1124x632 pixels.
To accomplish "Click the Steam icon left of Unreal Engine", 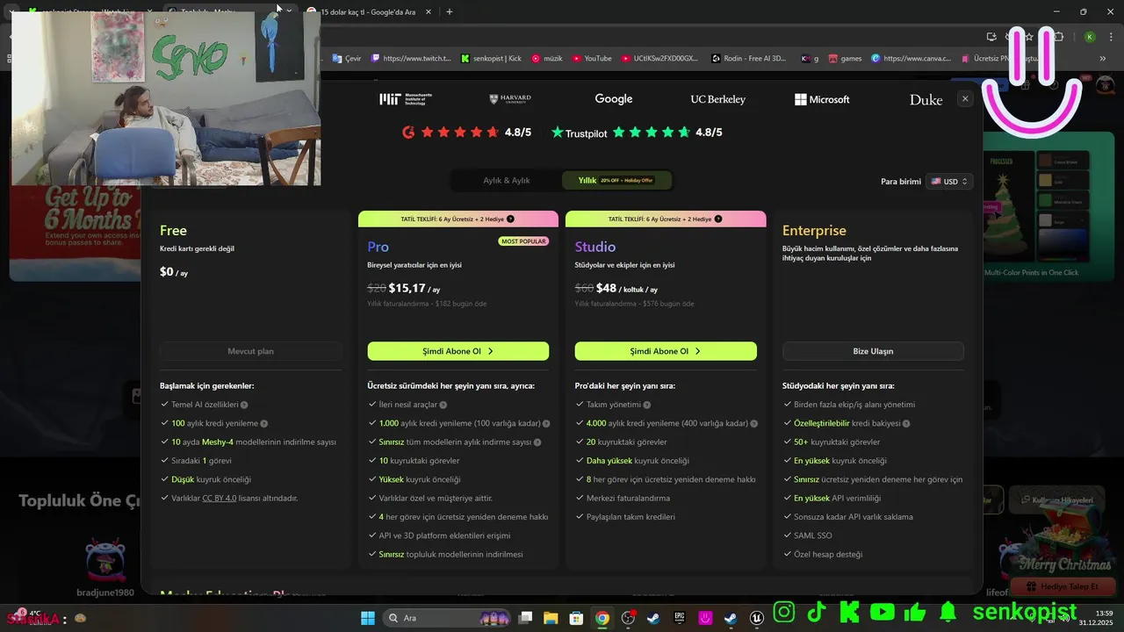I will coord(731,618).
